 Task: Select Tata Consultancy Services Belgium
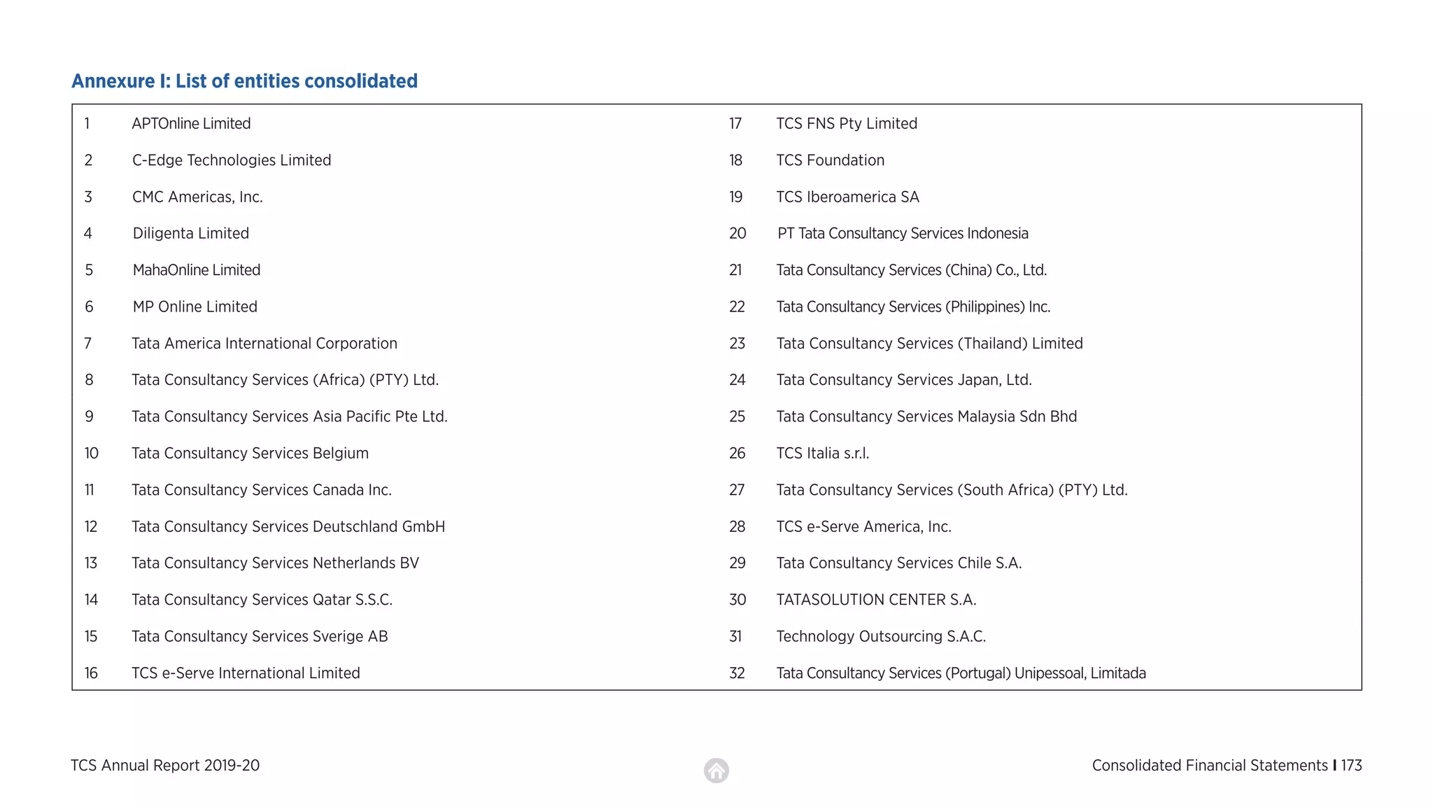coord(250,454)
